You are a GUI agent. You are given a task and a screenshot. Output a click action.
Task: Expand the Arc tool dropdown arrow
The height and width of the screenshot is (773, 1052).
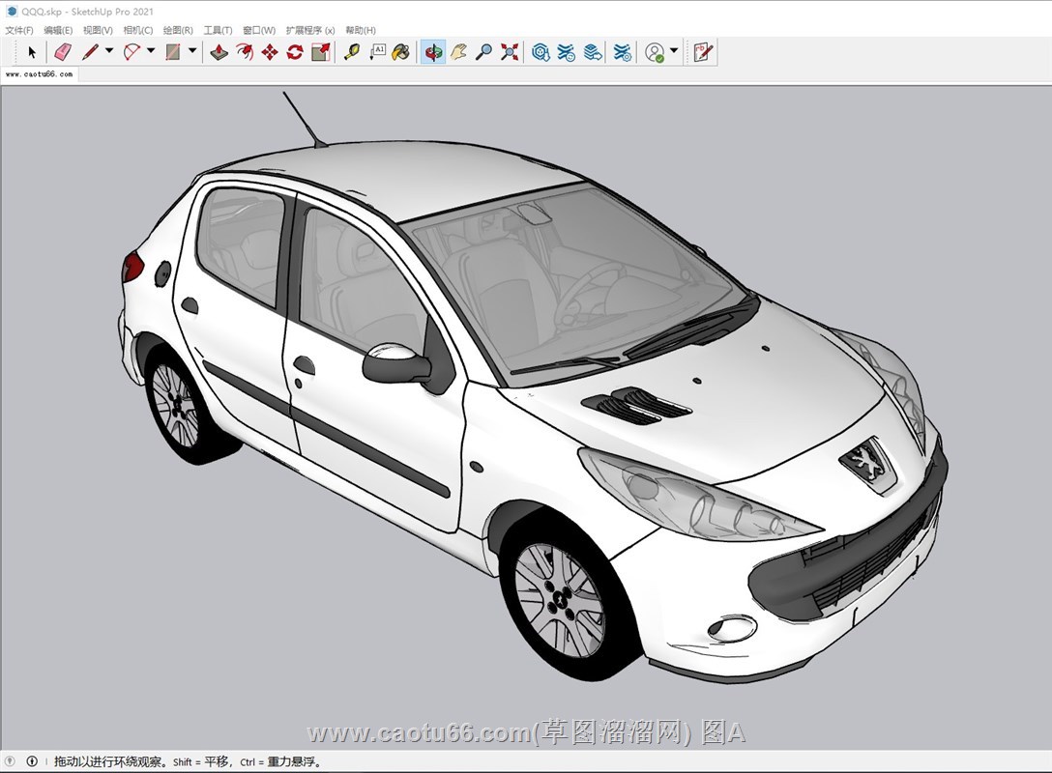(x=151, y=51)
